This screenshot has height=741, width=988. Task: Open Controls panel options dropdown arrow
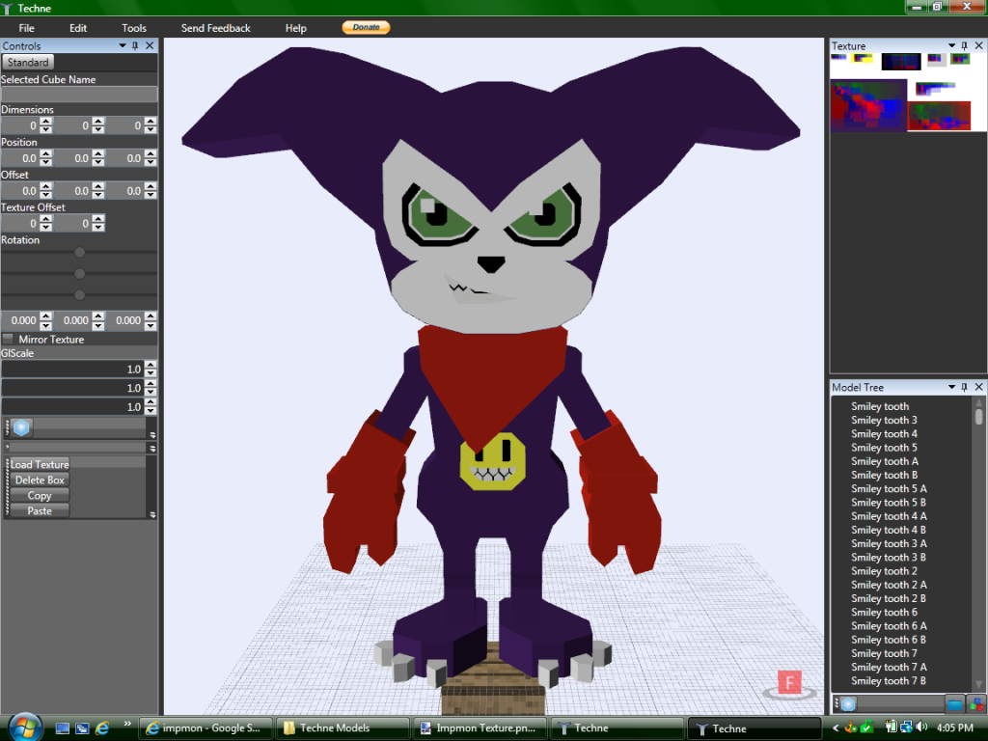pos(123,46)
